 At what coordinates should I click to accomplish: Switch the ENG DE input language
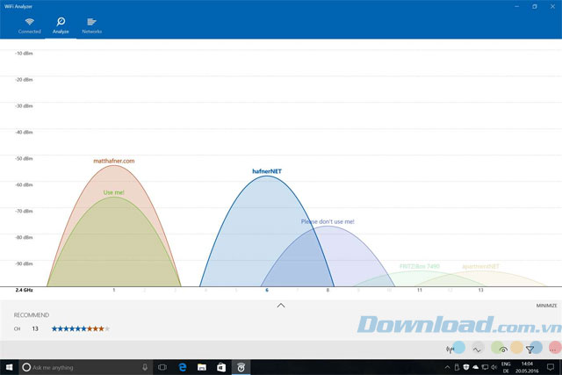point(506,367)
